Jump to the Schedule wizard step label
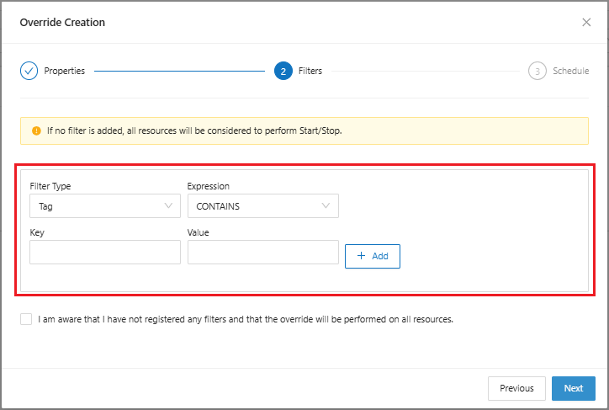Screen dimensions: 609x410 click(x=570, y=72)
